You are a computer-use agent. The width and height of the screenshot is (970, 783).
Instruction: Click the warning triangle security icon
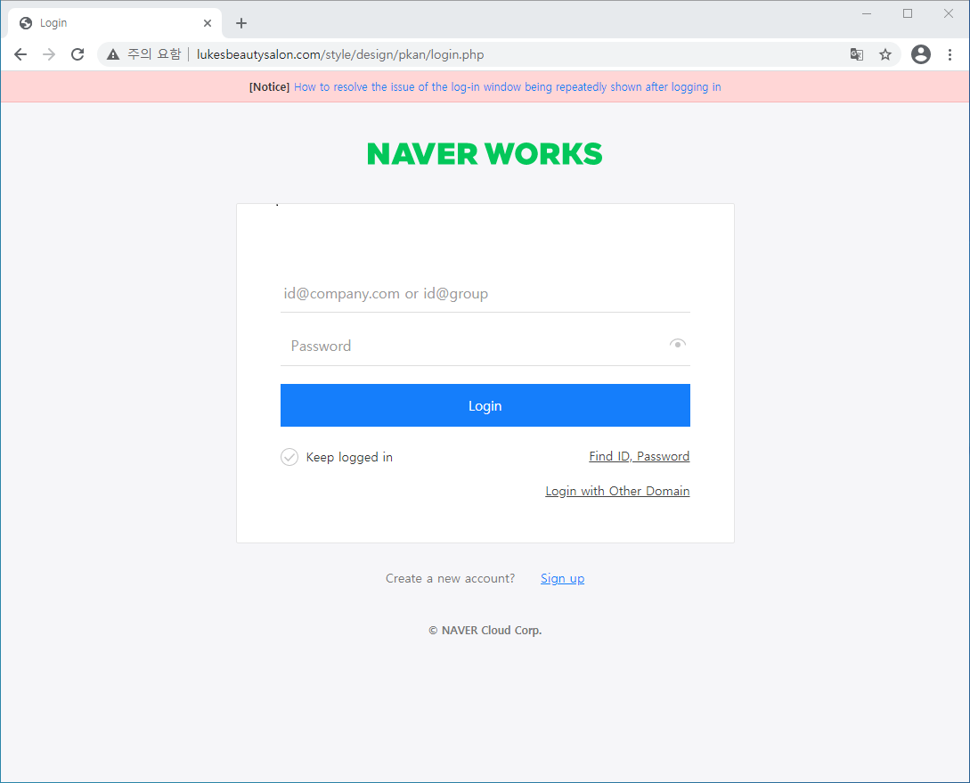112,54
